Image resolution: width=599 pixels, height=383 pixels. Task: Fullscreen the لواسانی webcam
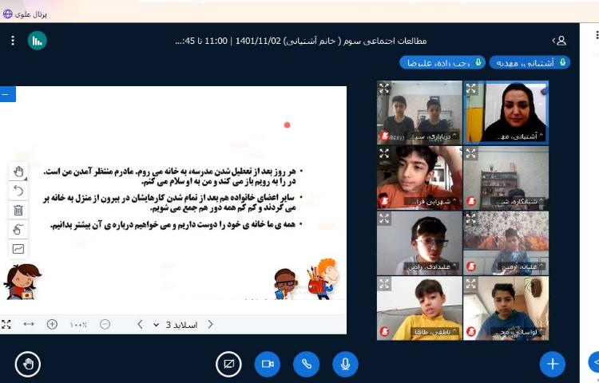pos(471,283)
